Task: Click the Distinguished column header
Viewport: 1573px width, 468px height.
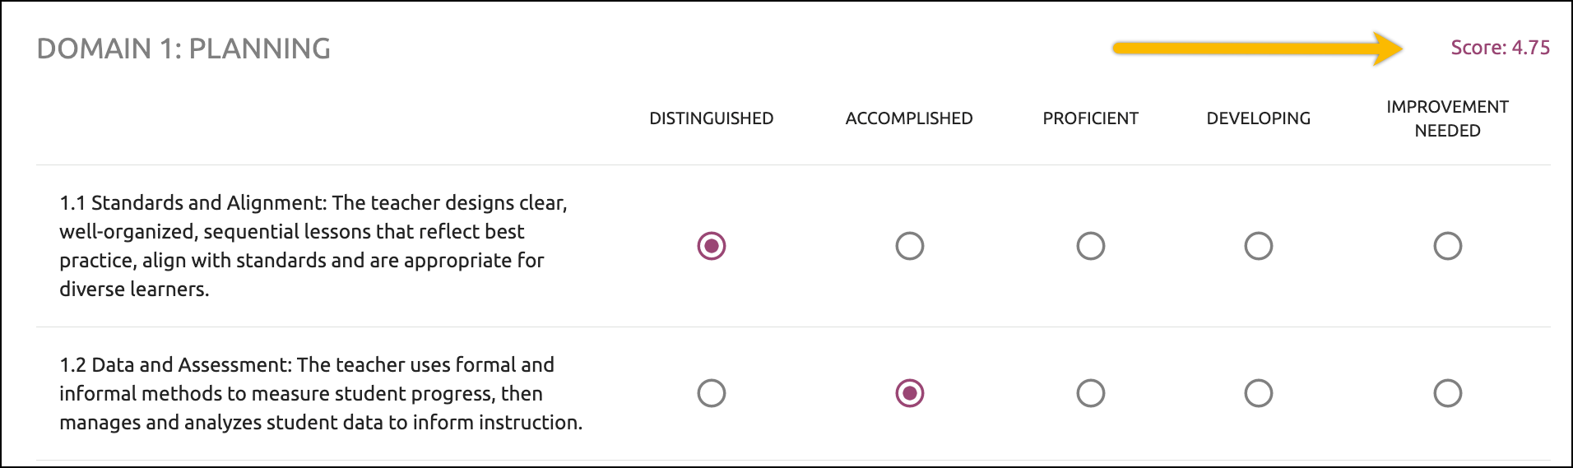Action: pyautogui.click(x=712, y=118)
